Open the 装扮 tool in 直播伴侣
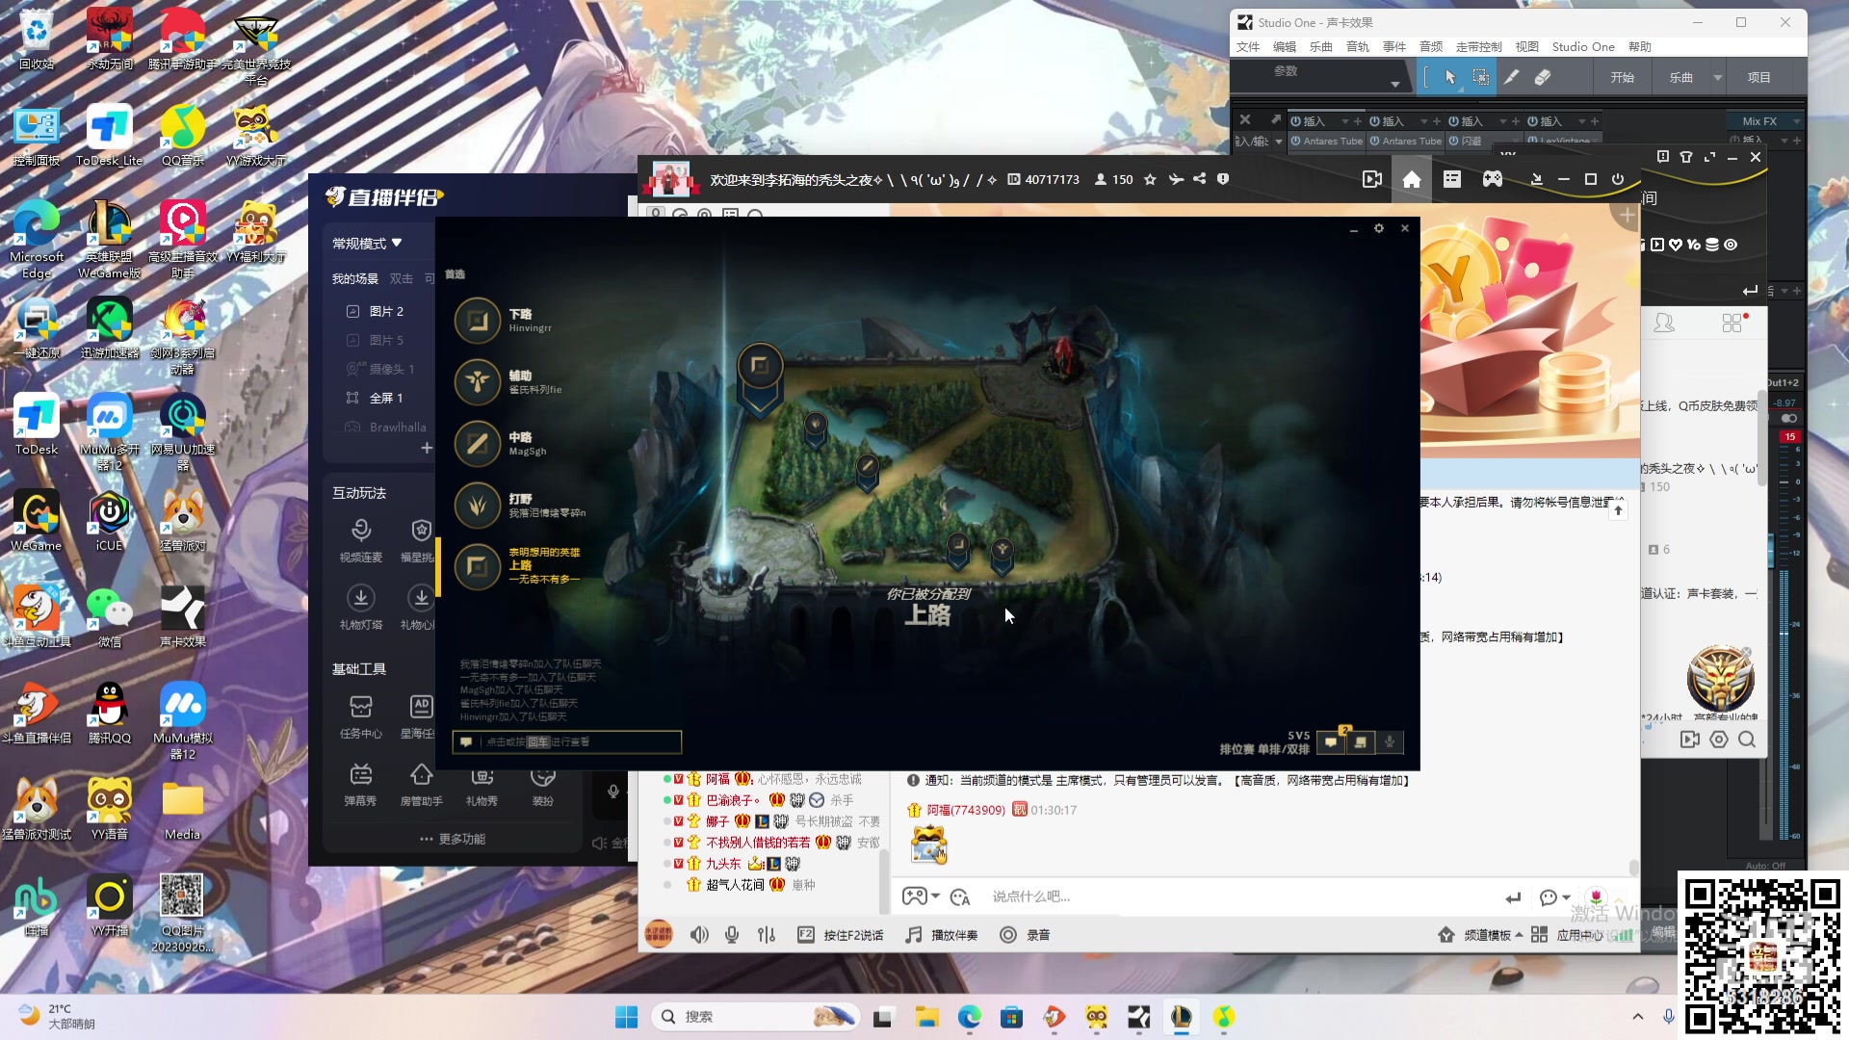The width and height of the screenshot is (1849, 1040). [x=543, y=785]
